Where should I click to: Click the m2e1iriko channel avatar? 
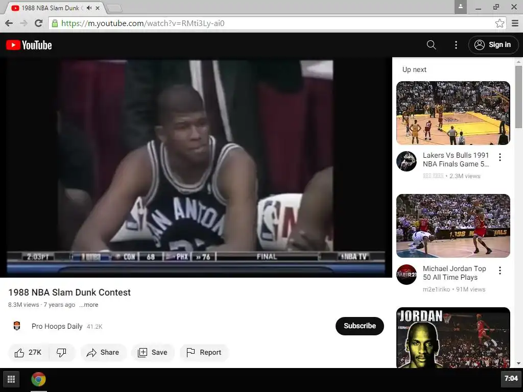[x=406, y=274]
